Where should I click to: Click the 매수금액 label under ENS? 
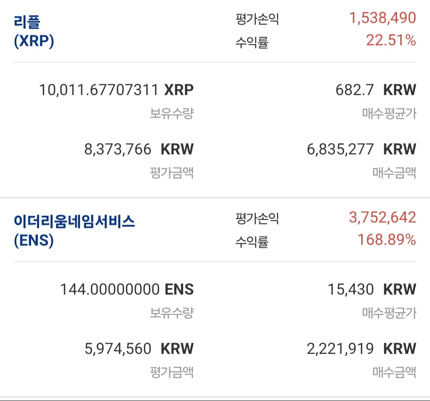pos(394,373)
